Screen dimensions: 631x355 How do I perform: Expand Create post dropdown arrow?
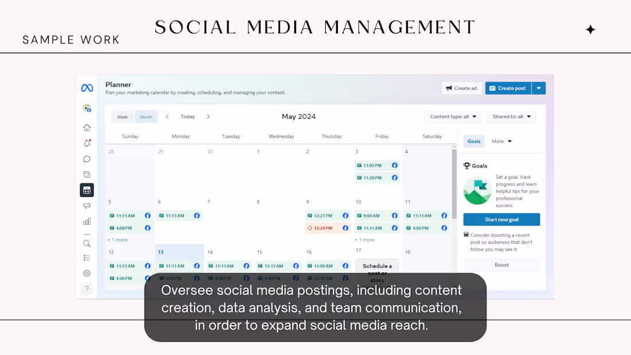[x=539, y=88]
